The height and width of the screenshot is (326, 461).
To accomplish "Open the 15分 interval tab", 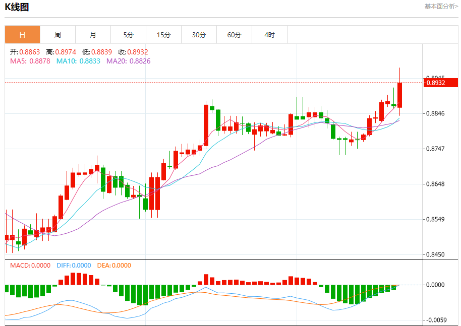I will pos(163,35).
